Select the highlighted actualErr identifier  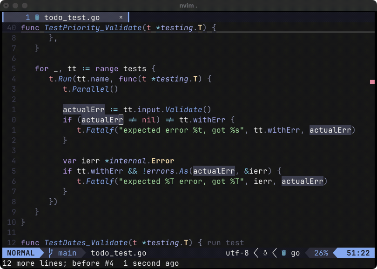(x=83, y=109)
